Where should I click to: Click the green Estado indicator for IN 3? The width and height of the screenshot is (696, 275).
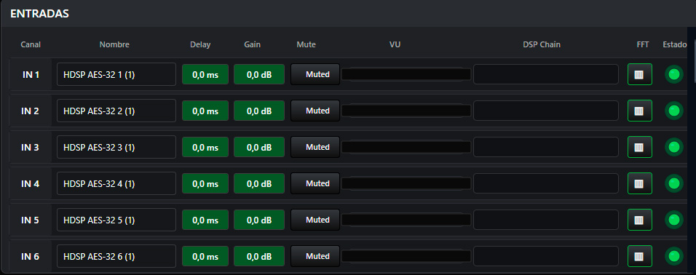pyautogui.click(x=674, y=147)
